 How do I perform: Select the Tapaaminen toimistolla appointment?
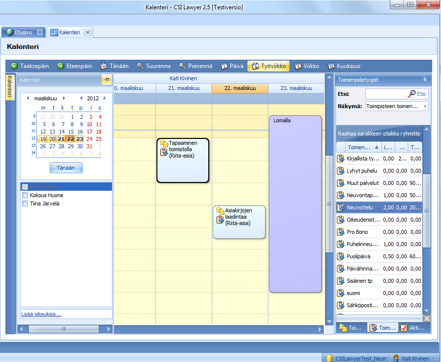tap(183, 160)
